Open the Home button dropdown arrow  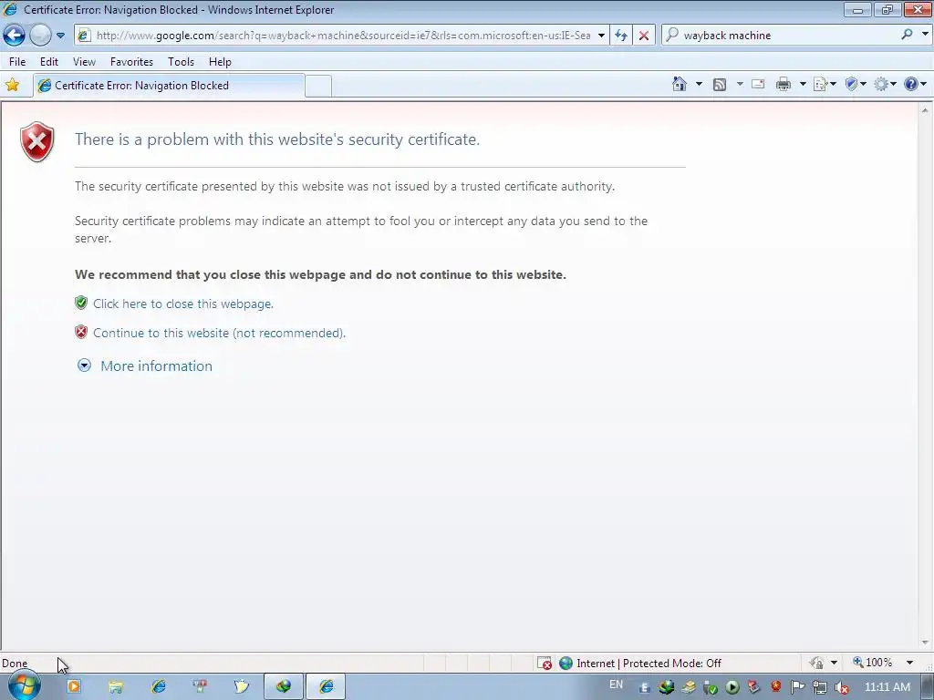(699, 85)
